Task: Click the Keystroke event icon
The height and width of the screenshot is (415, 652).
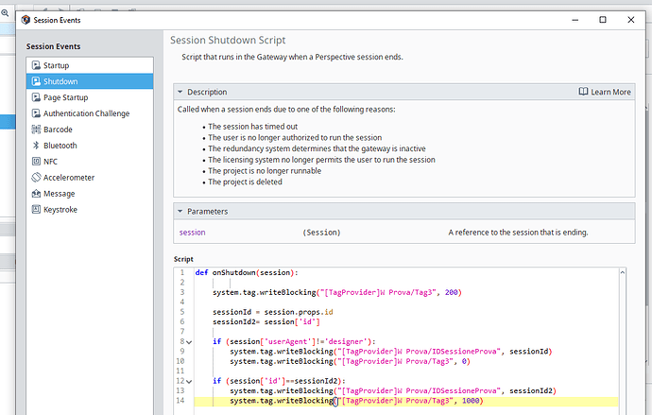Action: pos(36,210)
